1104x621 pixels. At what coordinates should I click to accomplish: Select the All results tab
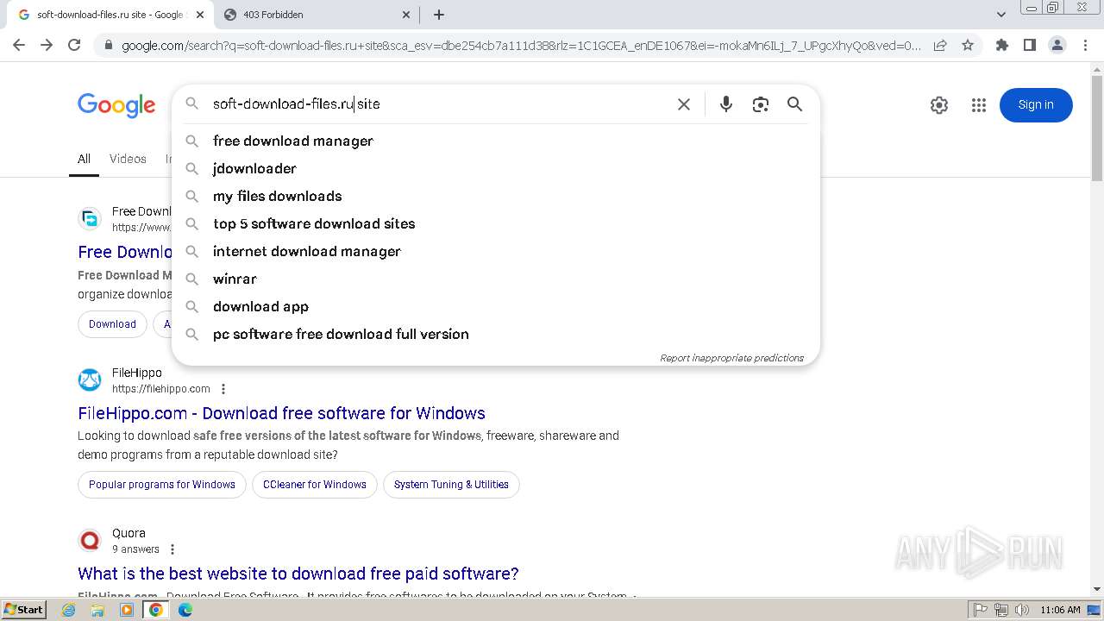pos(84,159)
